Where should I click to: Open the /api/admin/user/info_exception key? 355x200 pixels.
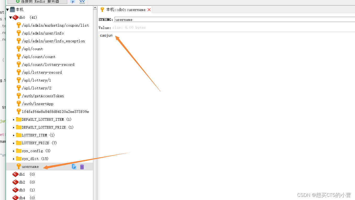pyautogui.click(x=53, y=41)
